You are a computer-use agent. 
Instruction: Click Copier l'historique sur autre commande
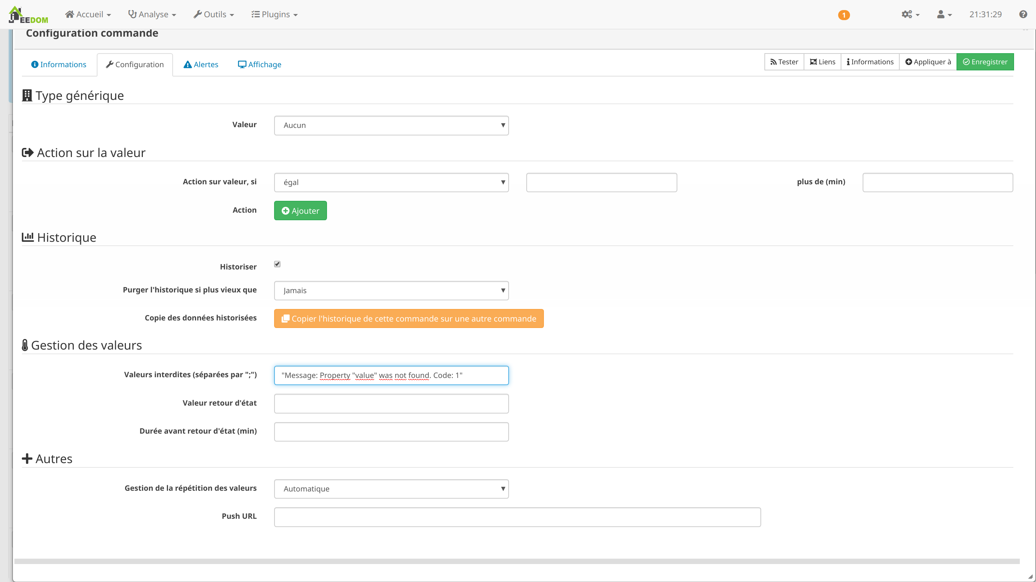tap(408, 318)
